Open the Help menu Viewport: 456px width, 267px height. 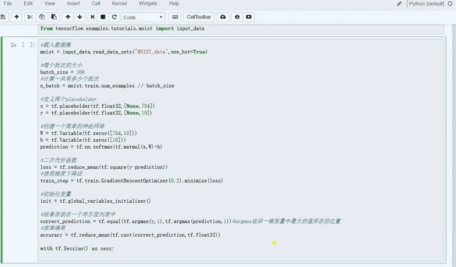tap(174, 3)
